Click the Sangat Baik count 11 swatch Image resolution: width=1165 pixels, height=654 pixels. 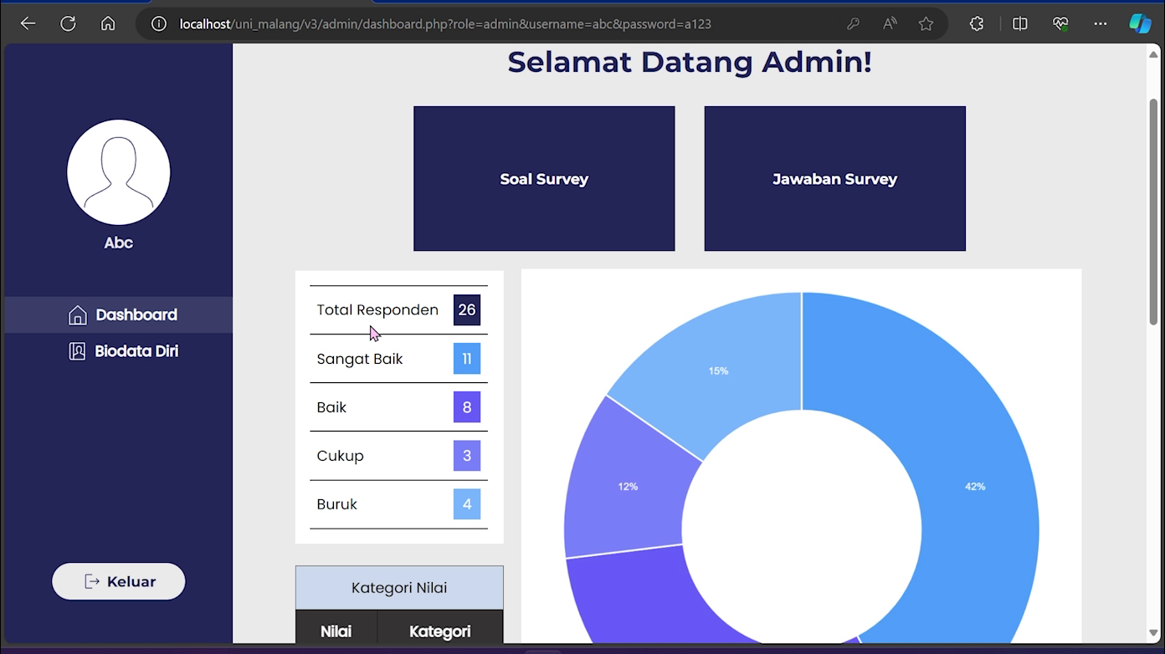click(x=467, y=359)
